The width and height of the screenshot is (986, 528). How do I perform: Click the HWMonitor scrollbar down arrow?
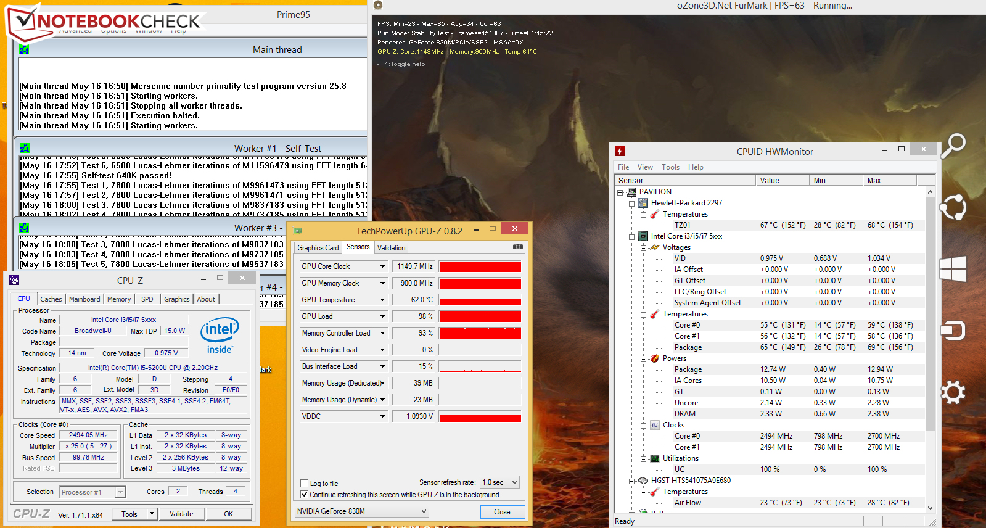tap(930, 508)
